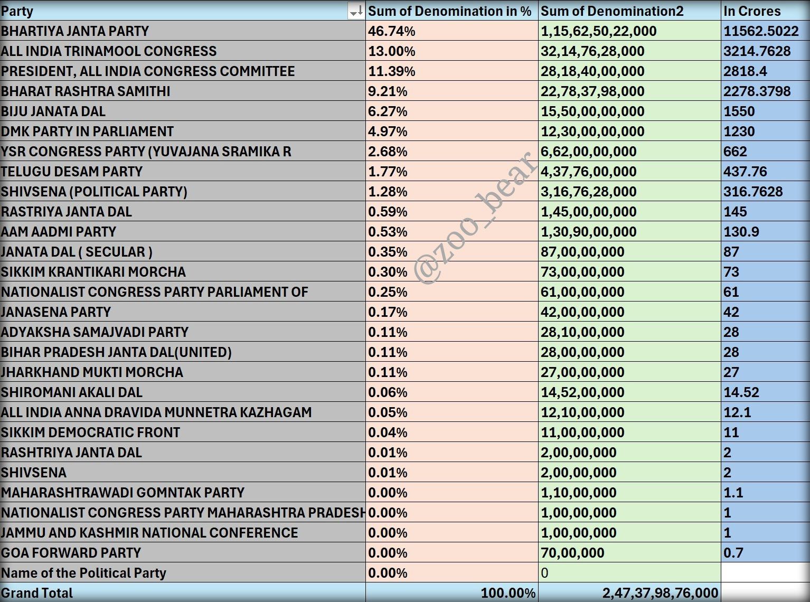The image size is (810, 602).
Task: Click the 28,10,00,000 amount cell
Action: point(630,332)
